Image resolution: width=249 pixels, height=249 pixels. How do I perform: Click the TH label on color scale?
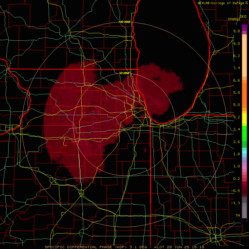pyautogui.click(x=238, y=216)
